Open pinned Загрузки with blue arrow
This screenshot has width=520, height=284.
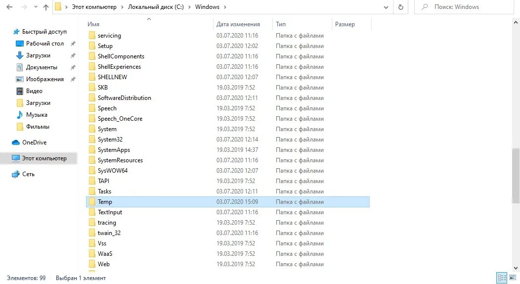click(x=33, y=55)
